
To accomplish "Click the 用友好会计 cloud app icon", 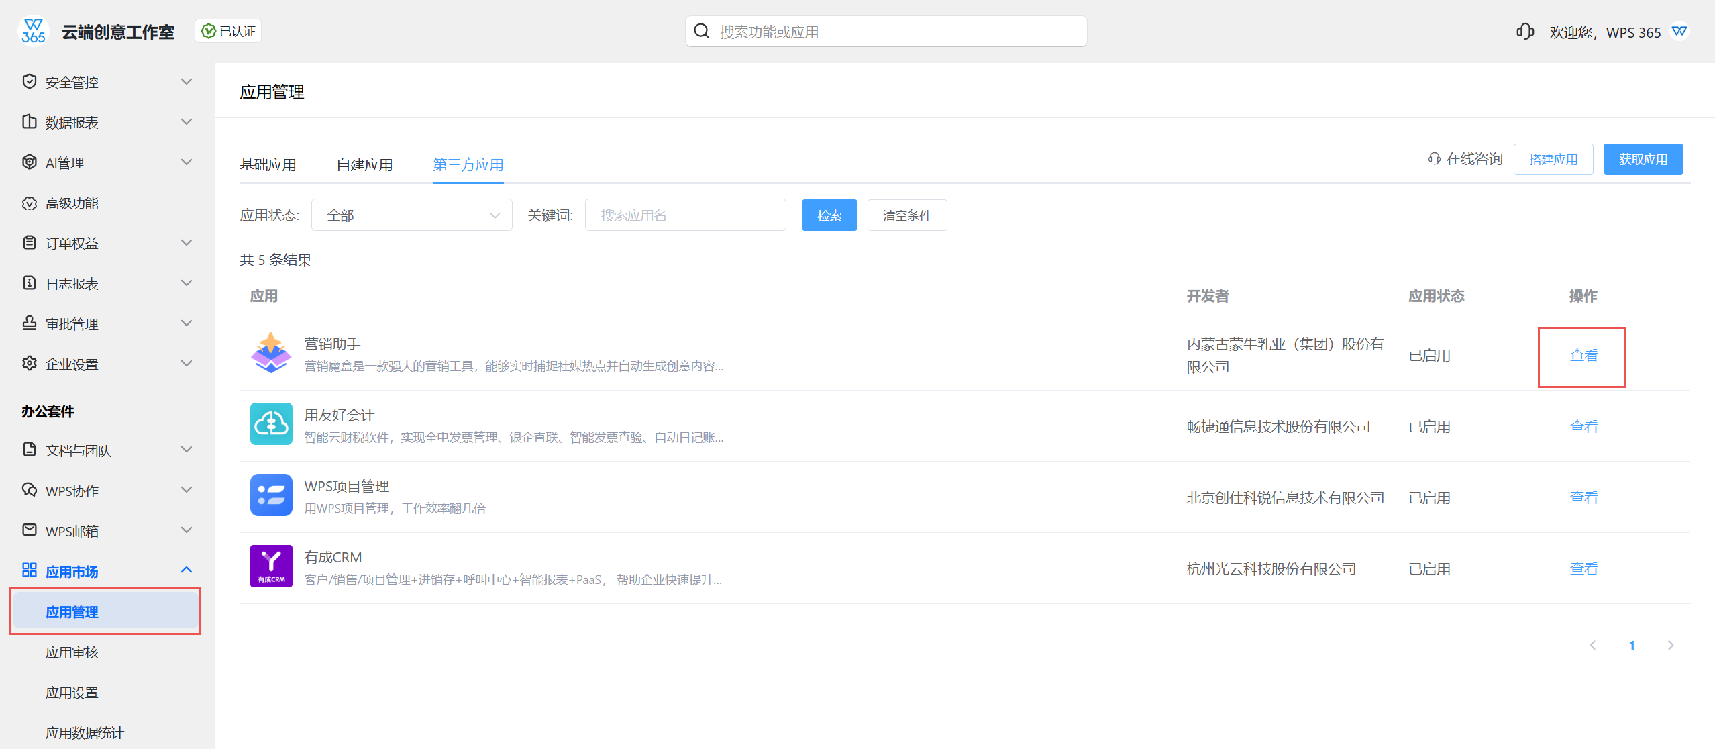I will pyautogui.click(x=271, y=424).
